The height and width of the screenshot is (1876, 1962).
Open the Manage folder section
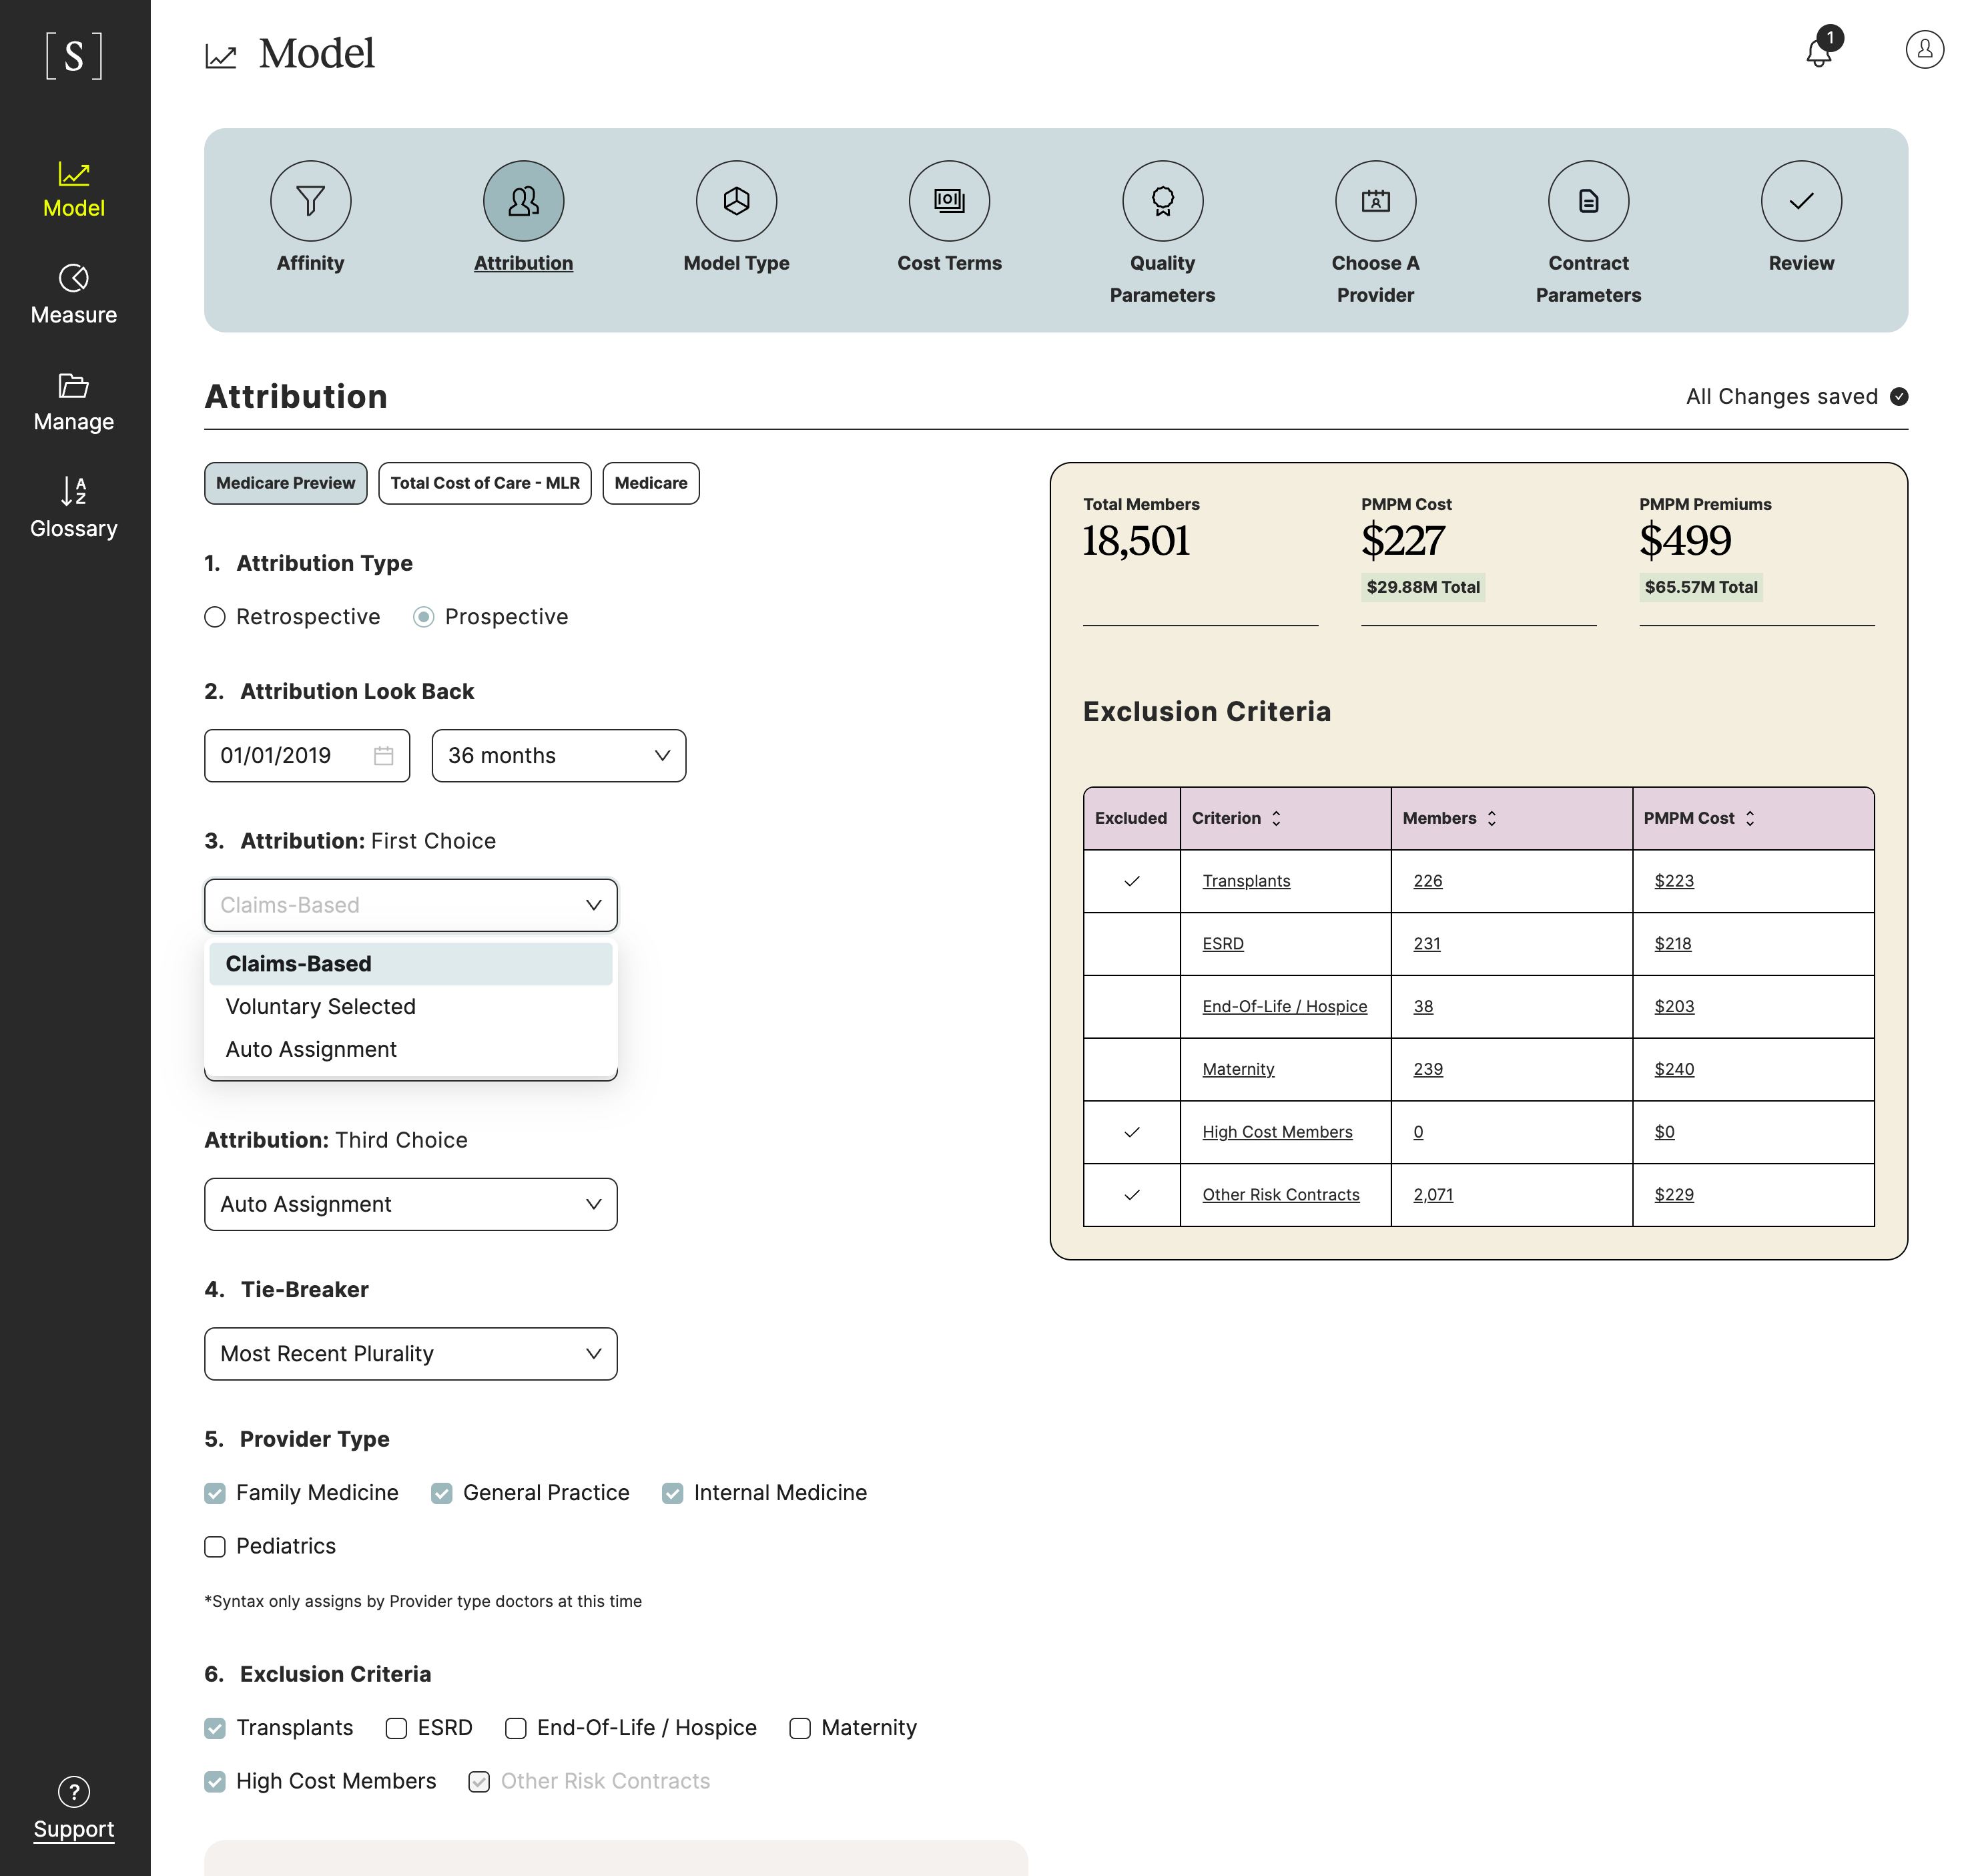click(74, 402)
